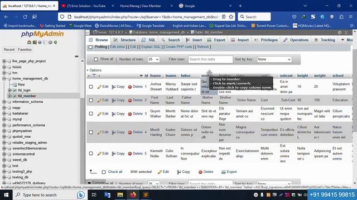The height and width of the screenshot is (200, 357).
Task: Open the Insert tab
Action: pos(194,40)
